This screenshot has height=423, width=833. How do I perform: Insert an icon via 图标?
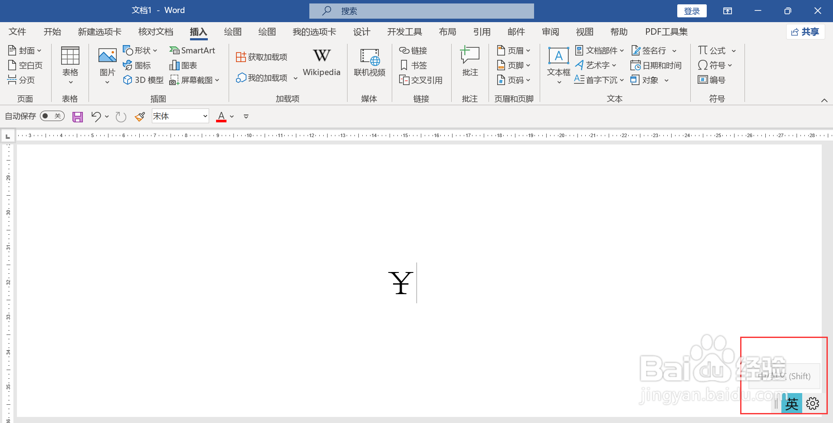tap(137, 65)
